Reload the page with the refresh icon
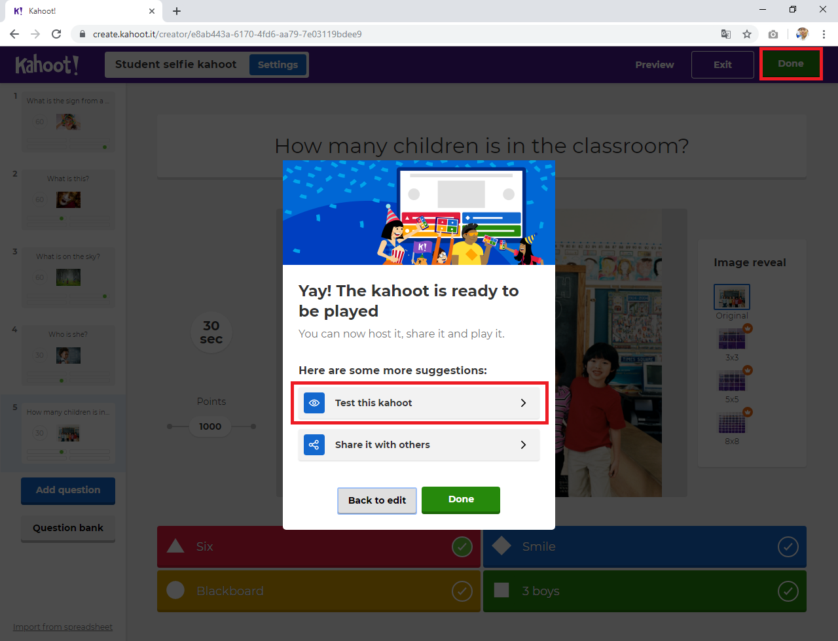838x641 pixels. coord(56,34)
